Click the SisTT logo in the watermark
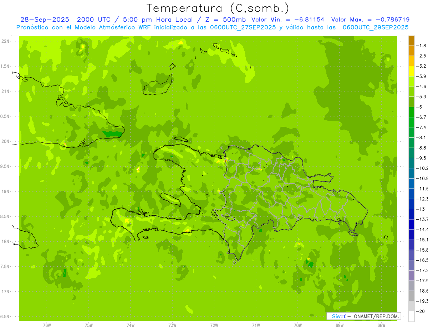 [338, 316]
